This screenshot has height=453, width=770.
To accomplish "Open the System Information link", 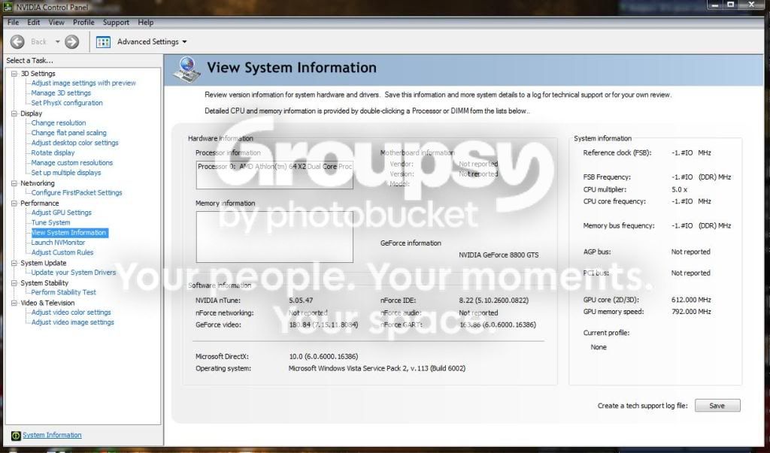I will click(52, 435).
